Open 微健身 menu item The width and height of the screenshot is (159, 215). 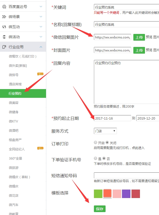[13, 112]
